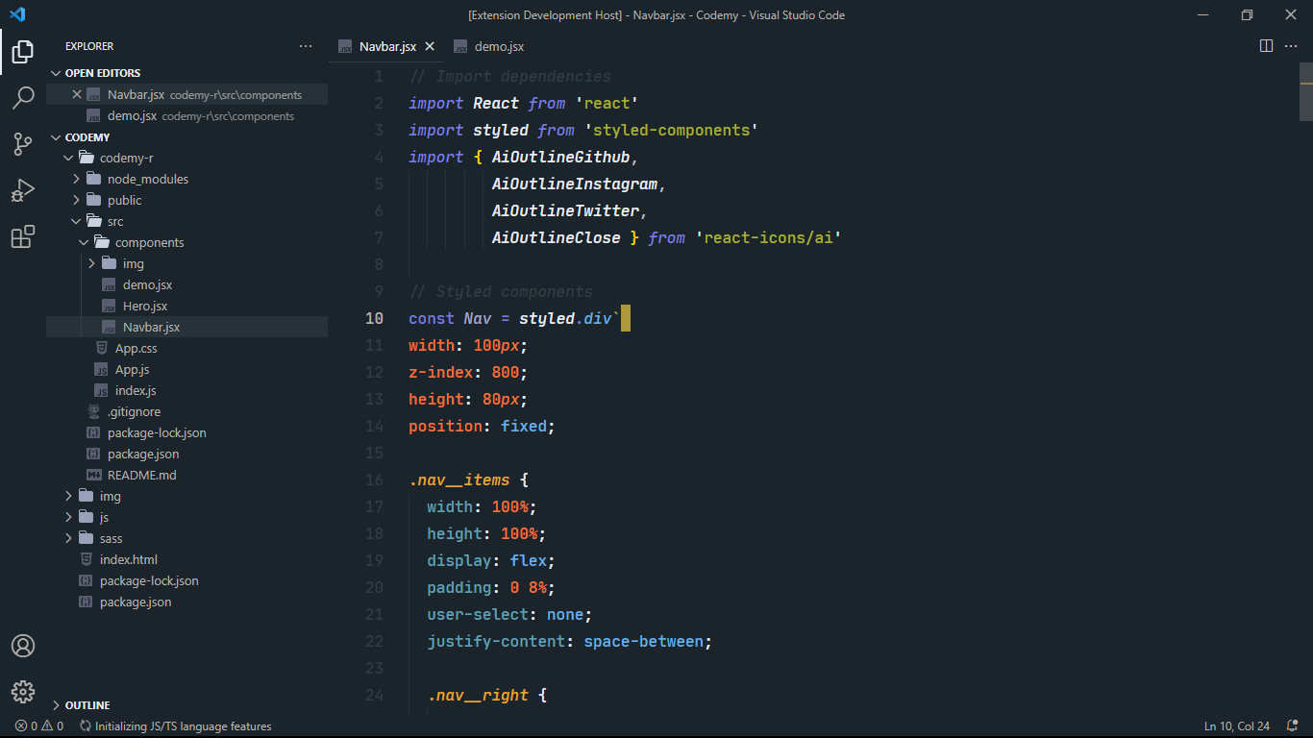Screen dimensions: 1313x738
Task: Click 'styled-components' string in code
Action: [671, 130]
